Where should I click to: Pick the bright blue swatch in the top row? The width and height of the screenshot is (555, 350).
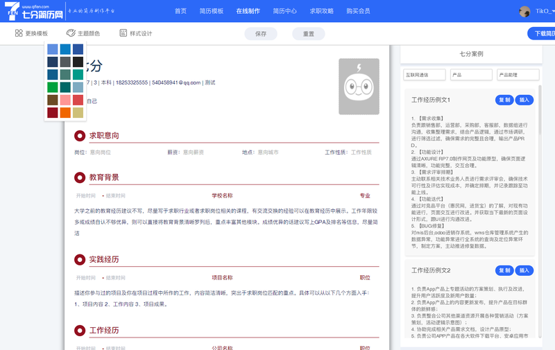pos(65,49)
